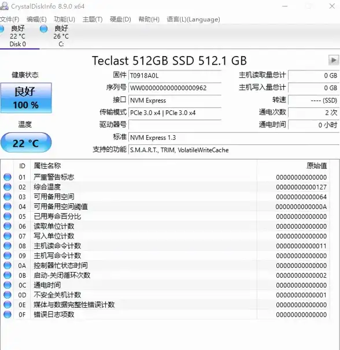Image resolution: width=340 pixels, height=350 pixels.
Task: Open the 硬盘(D) menu
Action: 120,20
